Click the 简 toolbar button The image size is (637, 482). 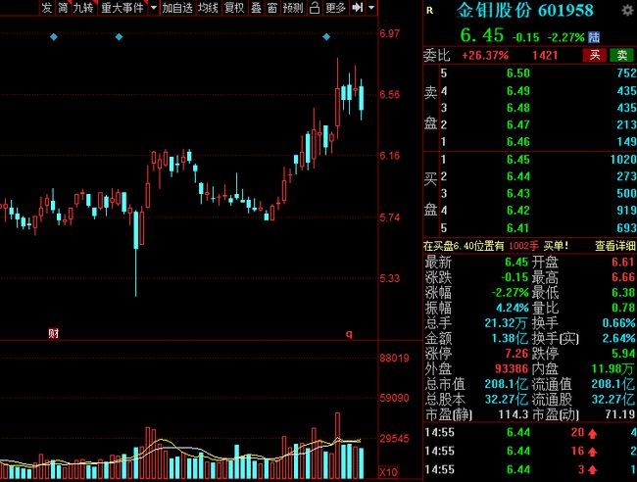click(x=63, y=7)
